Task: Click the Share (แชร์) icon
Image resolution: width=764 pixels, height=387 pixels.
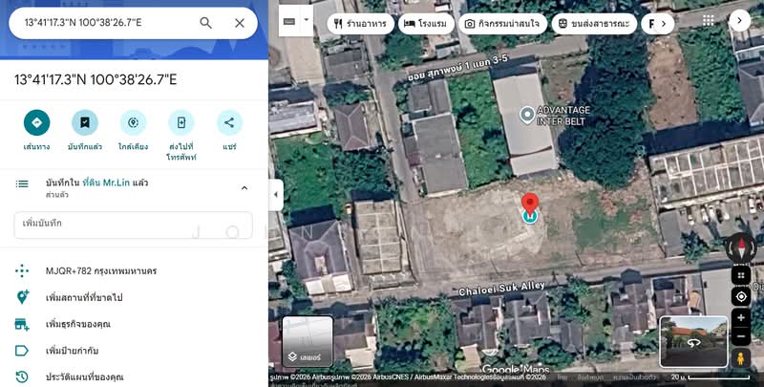Action: pyautogui.click(x=229, y=122)
